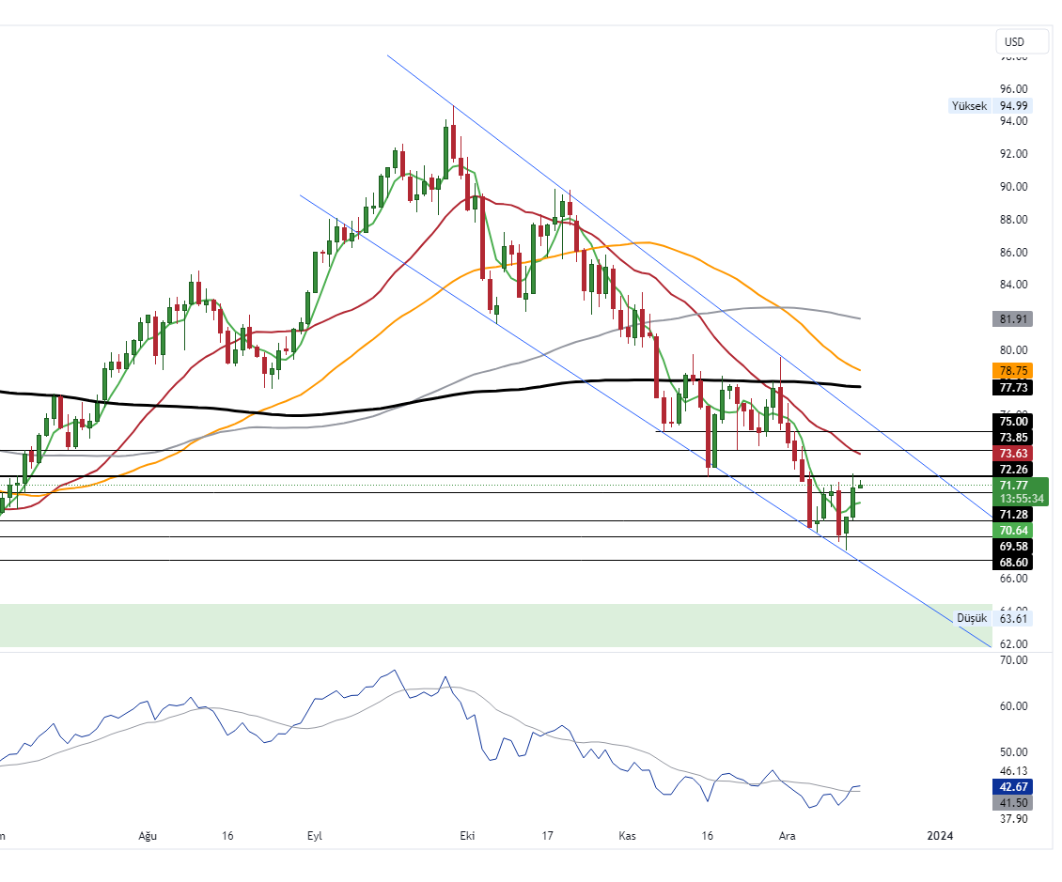Click the 71.28 horizontal line price label

click(1011, 515)
